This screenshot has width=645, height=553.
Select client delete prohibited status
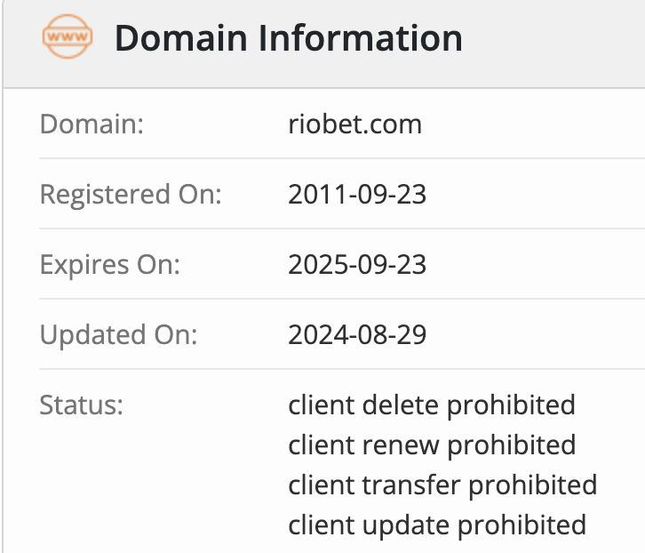(x=432, y=405)
